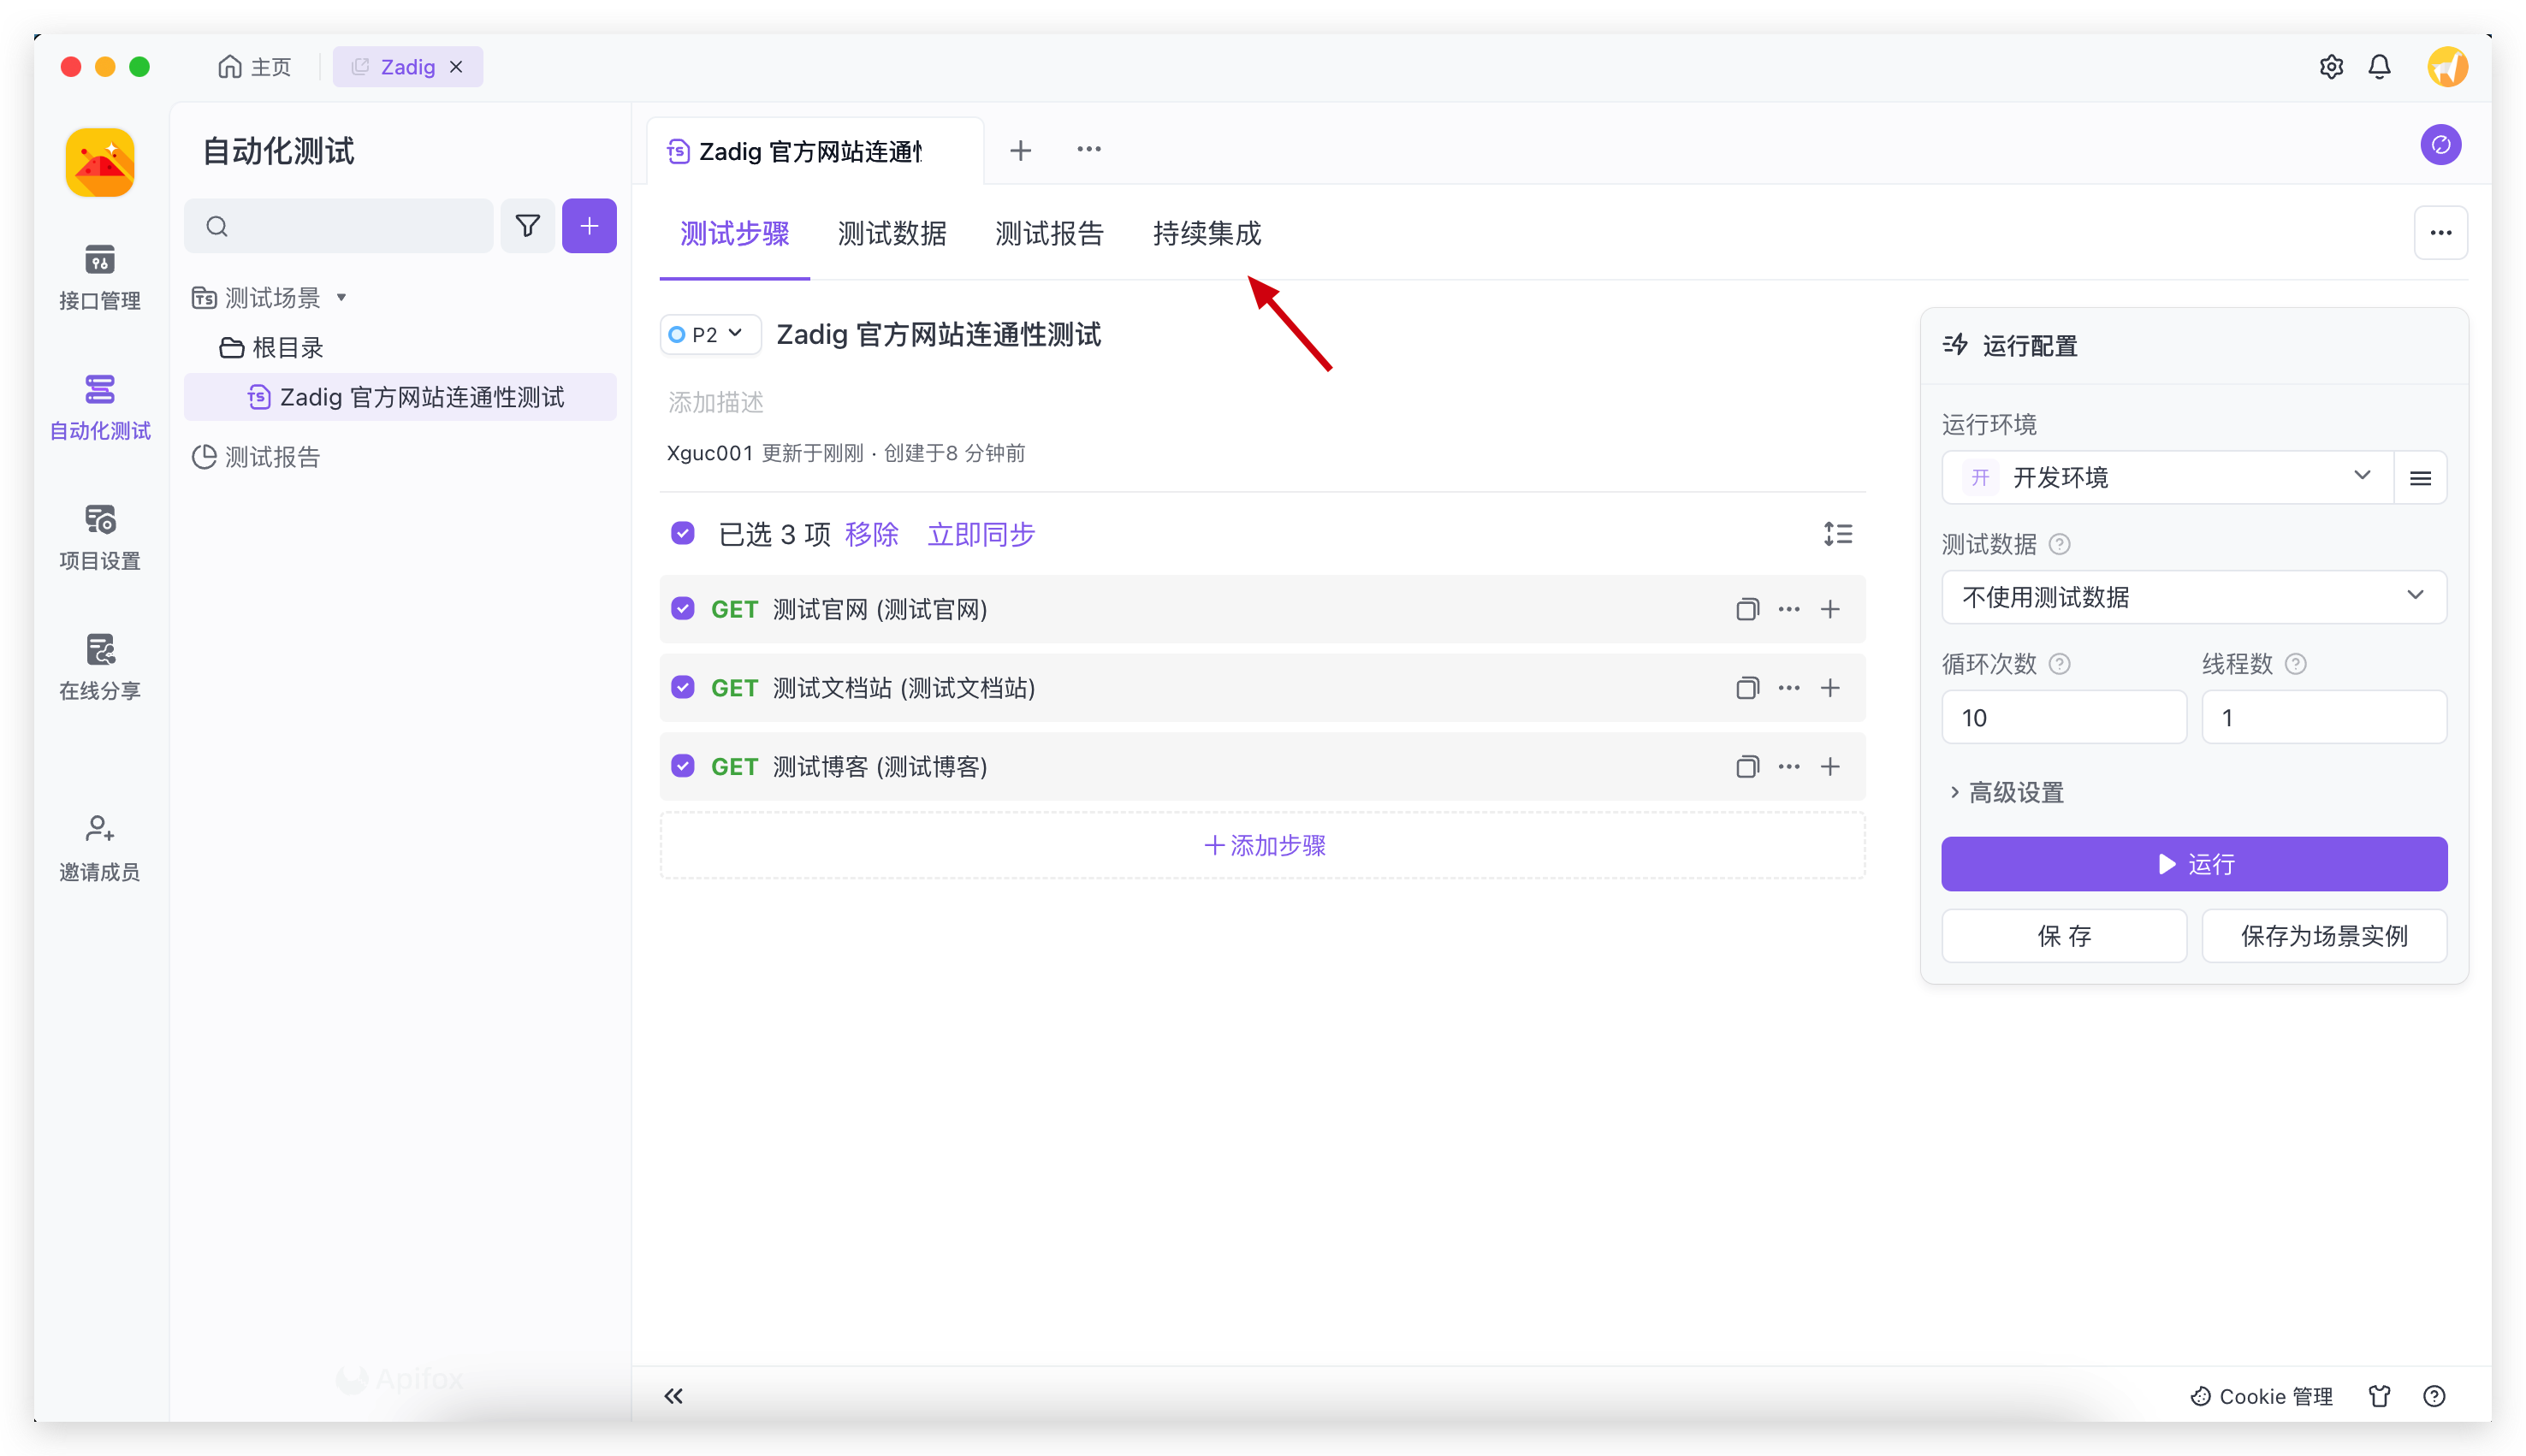The height and width of the screenshot is (1456, 2526).
Task: Uncheck the GET 测试官网 step
Action: click(682, 608)
